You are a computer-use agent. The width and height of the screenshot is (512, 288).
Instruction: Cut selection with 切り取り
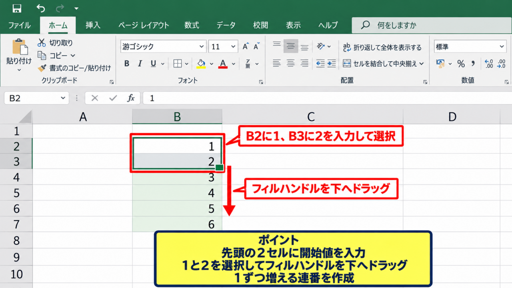click(55, 42)
